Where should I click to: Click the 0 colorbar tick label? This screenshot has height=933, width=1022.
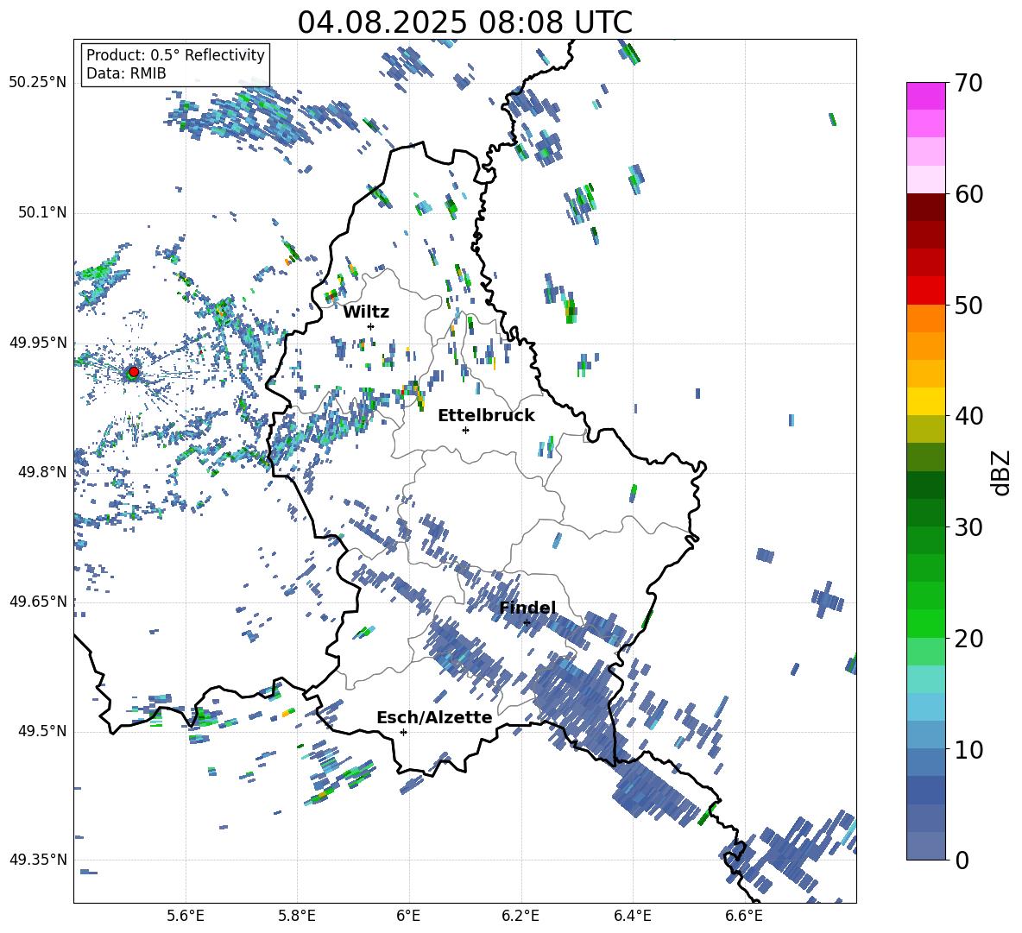click(962, 860)
